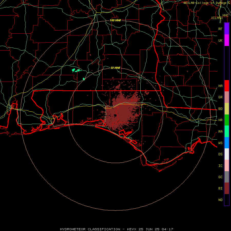Click the "HA" legend label
Screen dimensions: 231x231
tap(220, 86)
